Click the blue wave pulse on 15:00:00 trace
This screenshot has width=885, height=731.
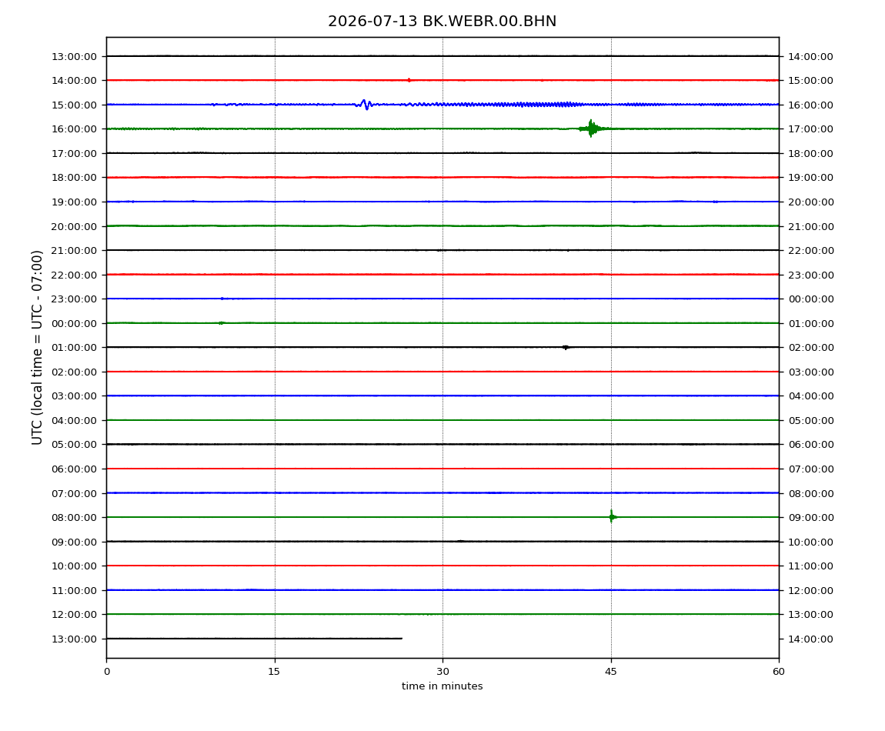(x=365, y=105)
